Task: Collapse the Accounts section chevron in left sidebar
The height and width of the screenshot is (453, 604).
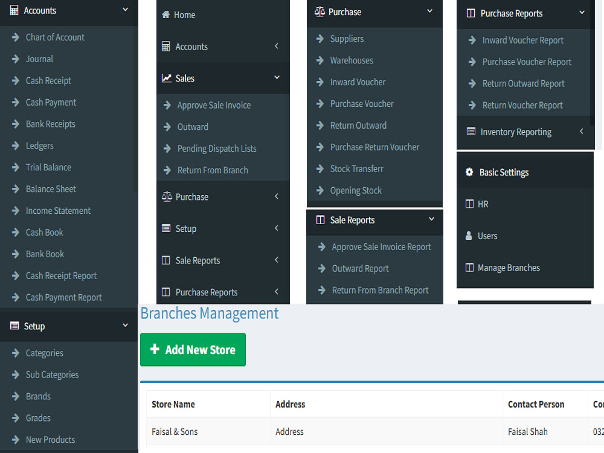Action: [x=125, y=10]
